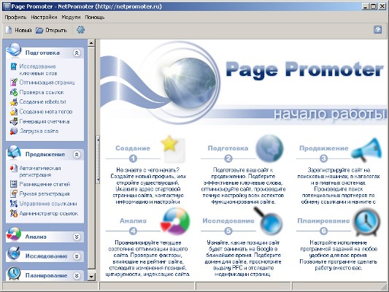The width and height of the screenshot is (389, 292).
Task: Open Загрузка сайта link
Action: [x=39, y=131]
